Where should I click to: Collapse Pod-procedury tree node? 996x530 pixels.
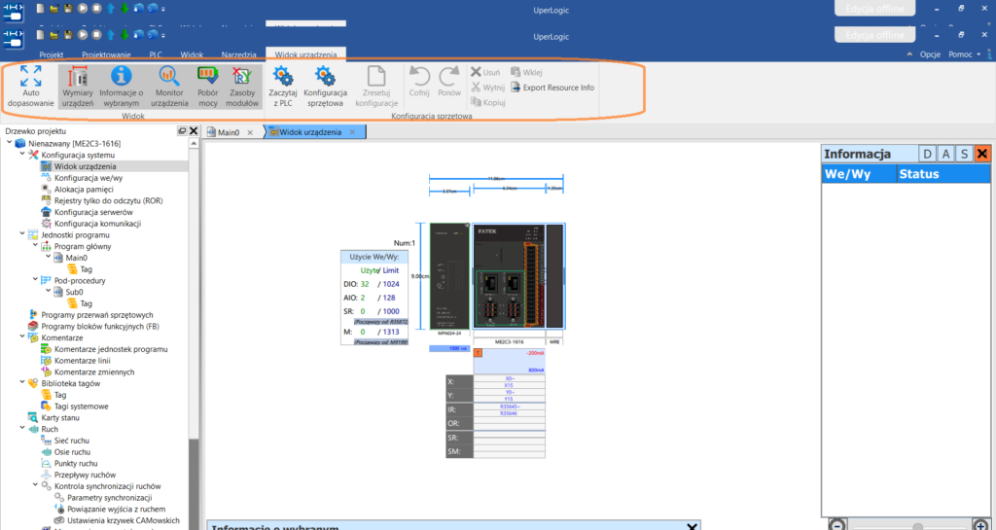click(x=35, y=280)
